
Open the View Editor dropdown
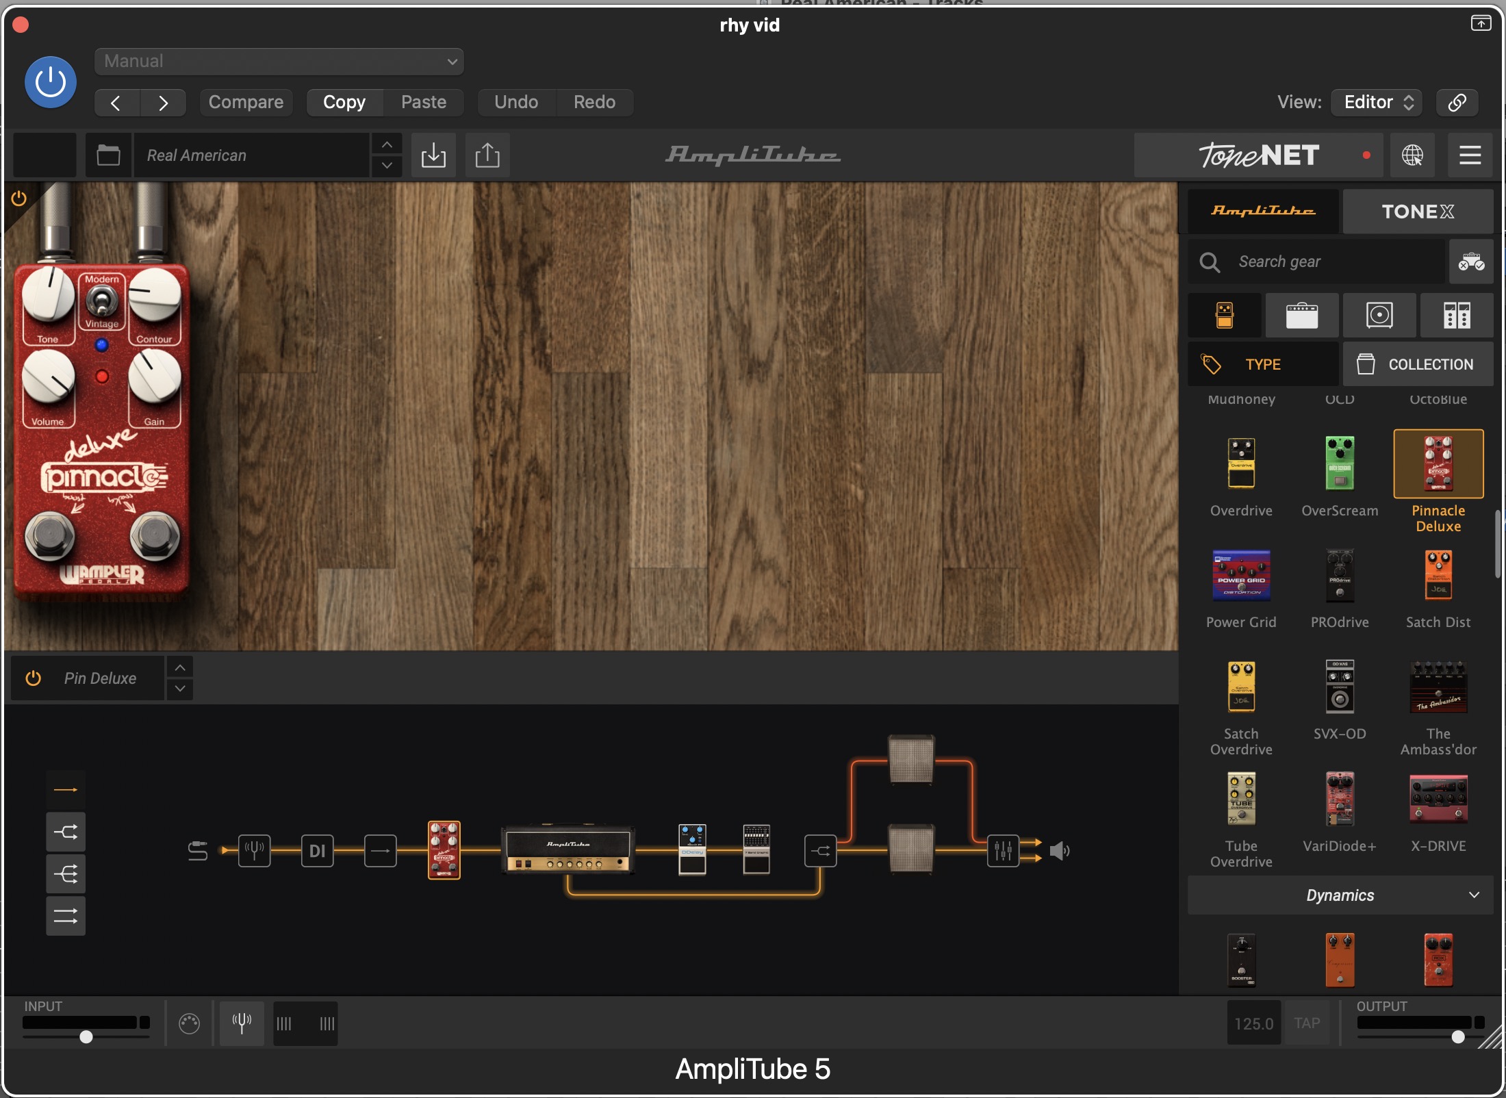(1377, 103)
